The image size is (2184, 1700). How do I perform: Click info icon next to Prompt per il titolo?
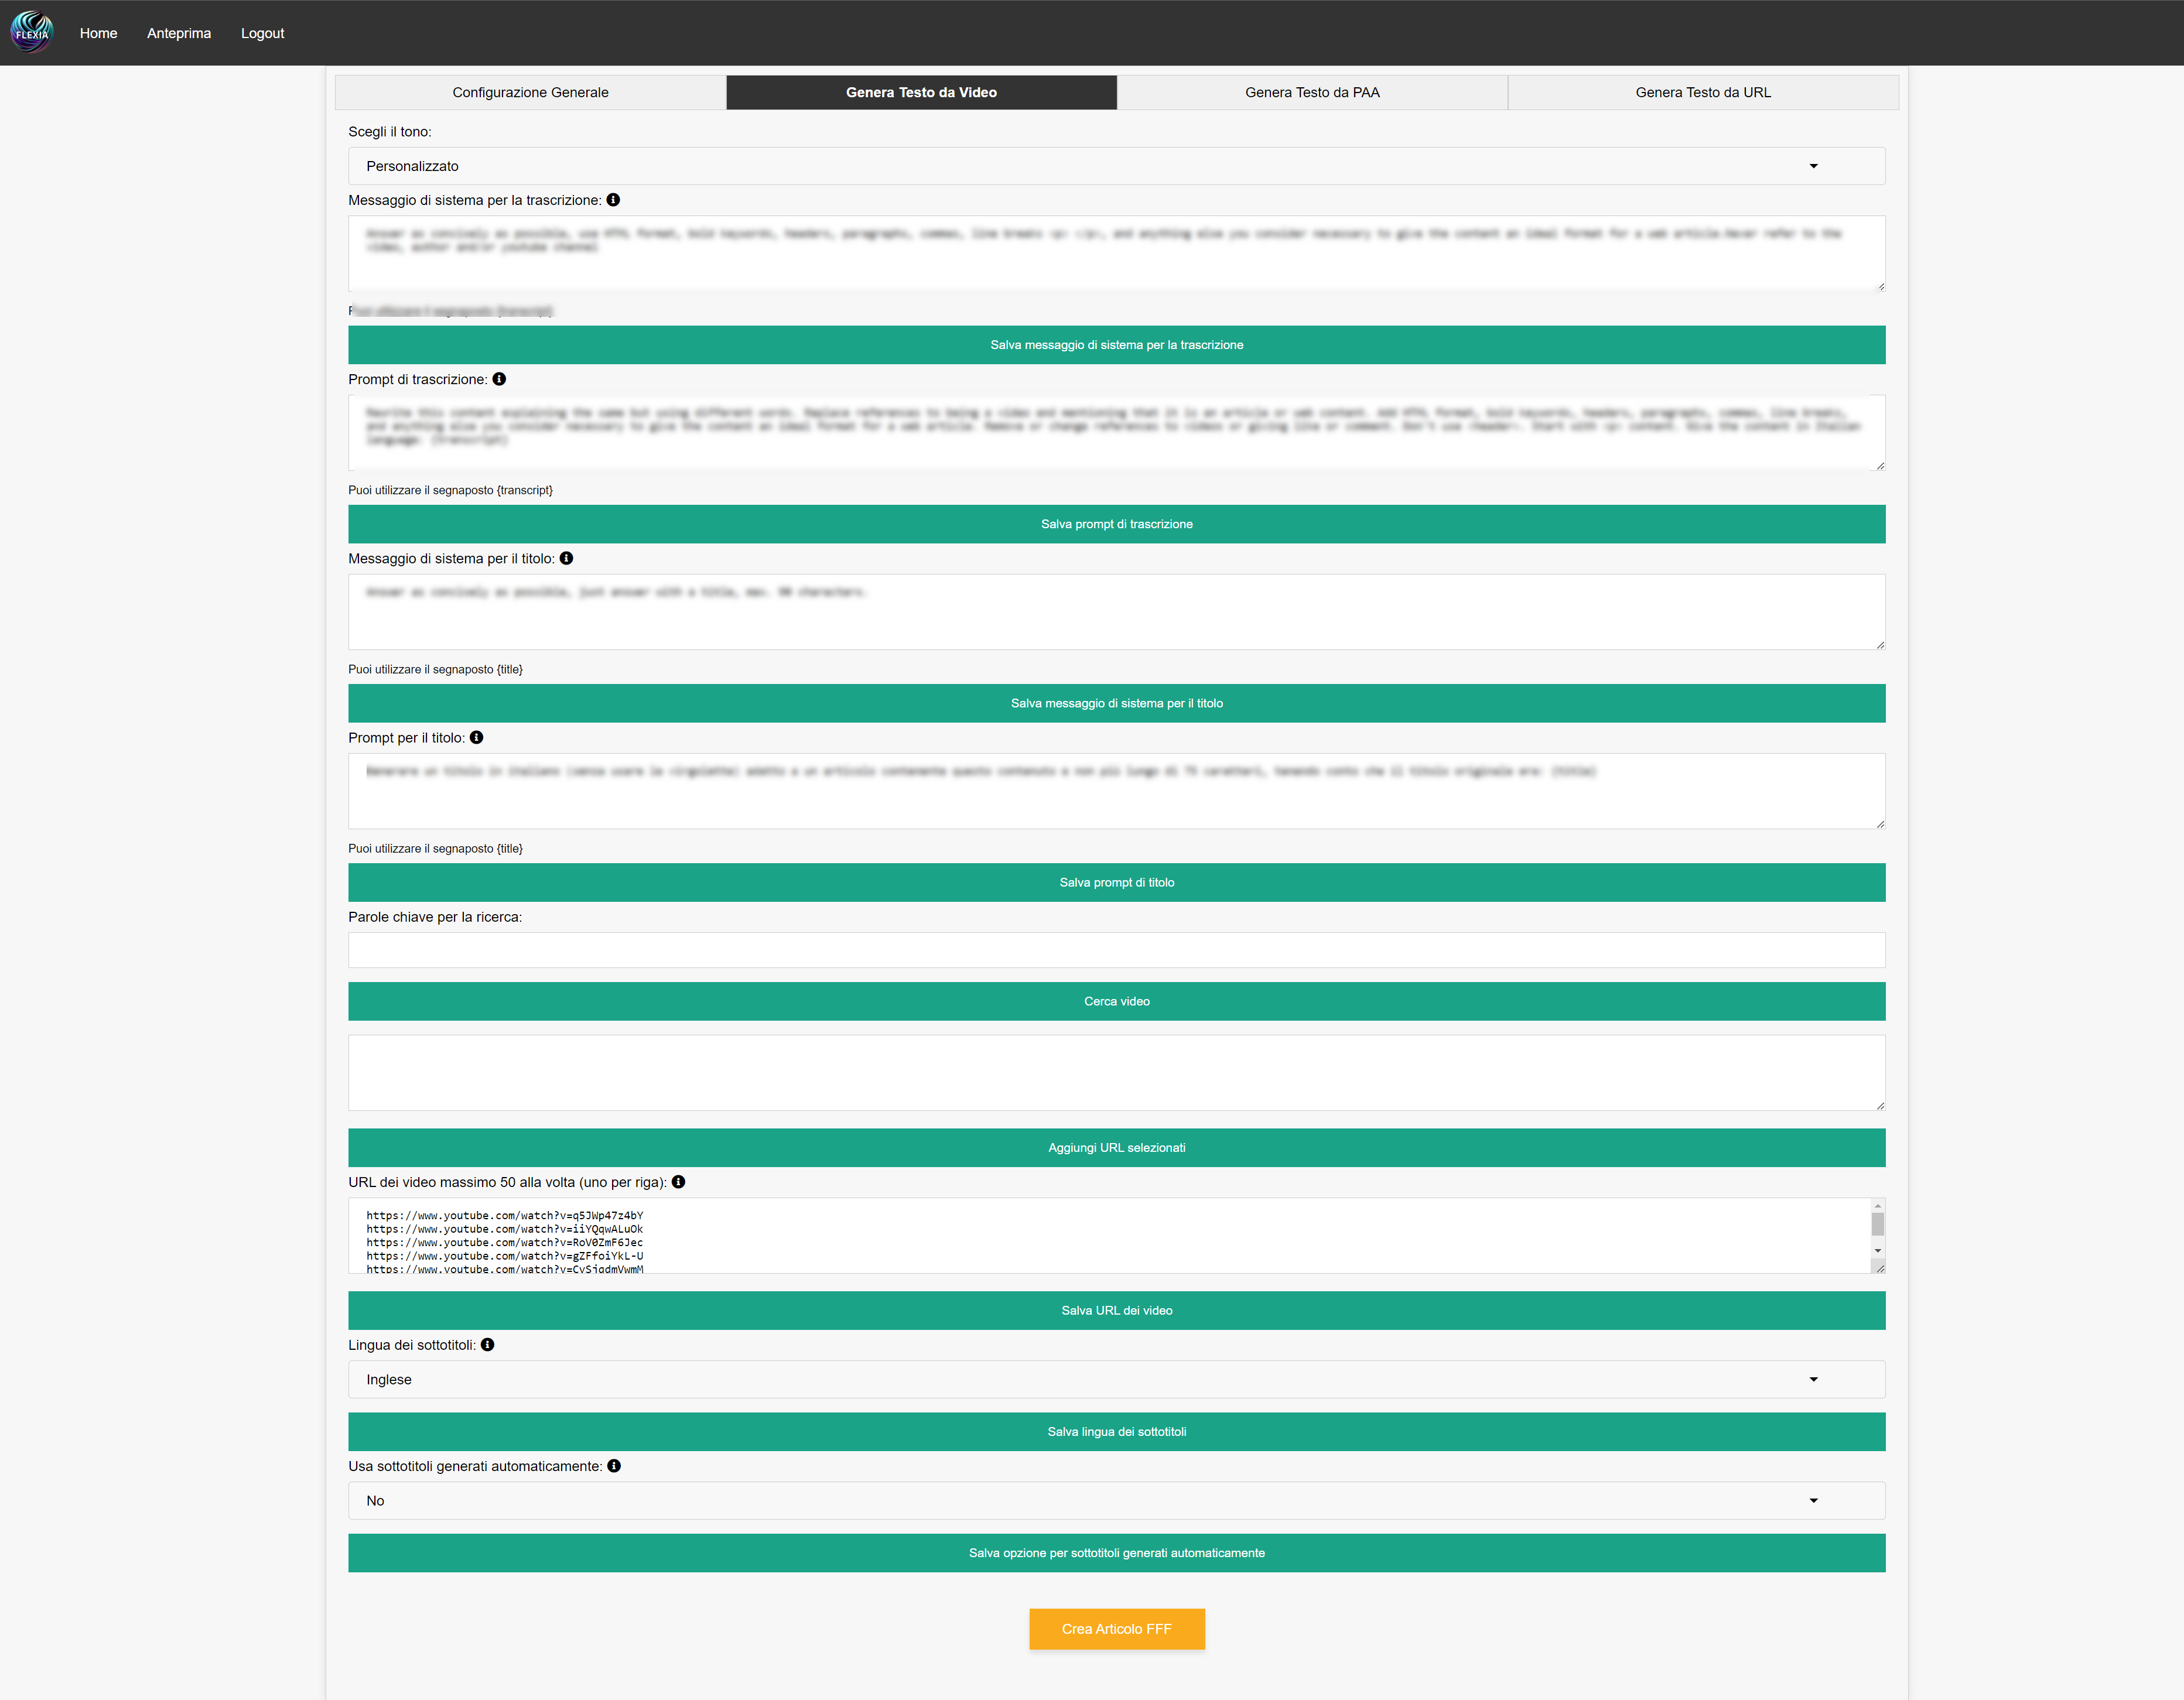pos(476,737)
